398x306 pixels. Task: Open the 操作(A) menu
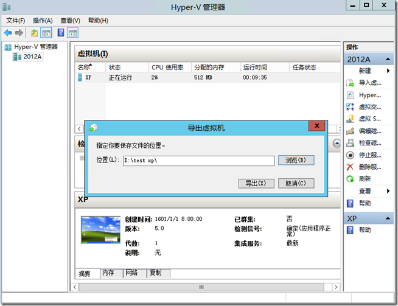click(43, 21)
